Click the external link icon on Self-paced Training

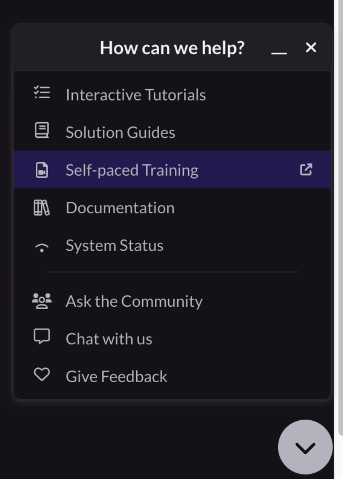point(306,169)
